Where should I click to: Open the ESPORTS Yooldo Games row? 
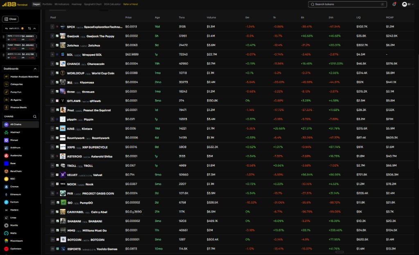pos(230,249)
